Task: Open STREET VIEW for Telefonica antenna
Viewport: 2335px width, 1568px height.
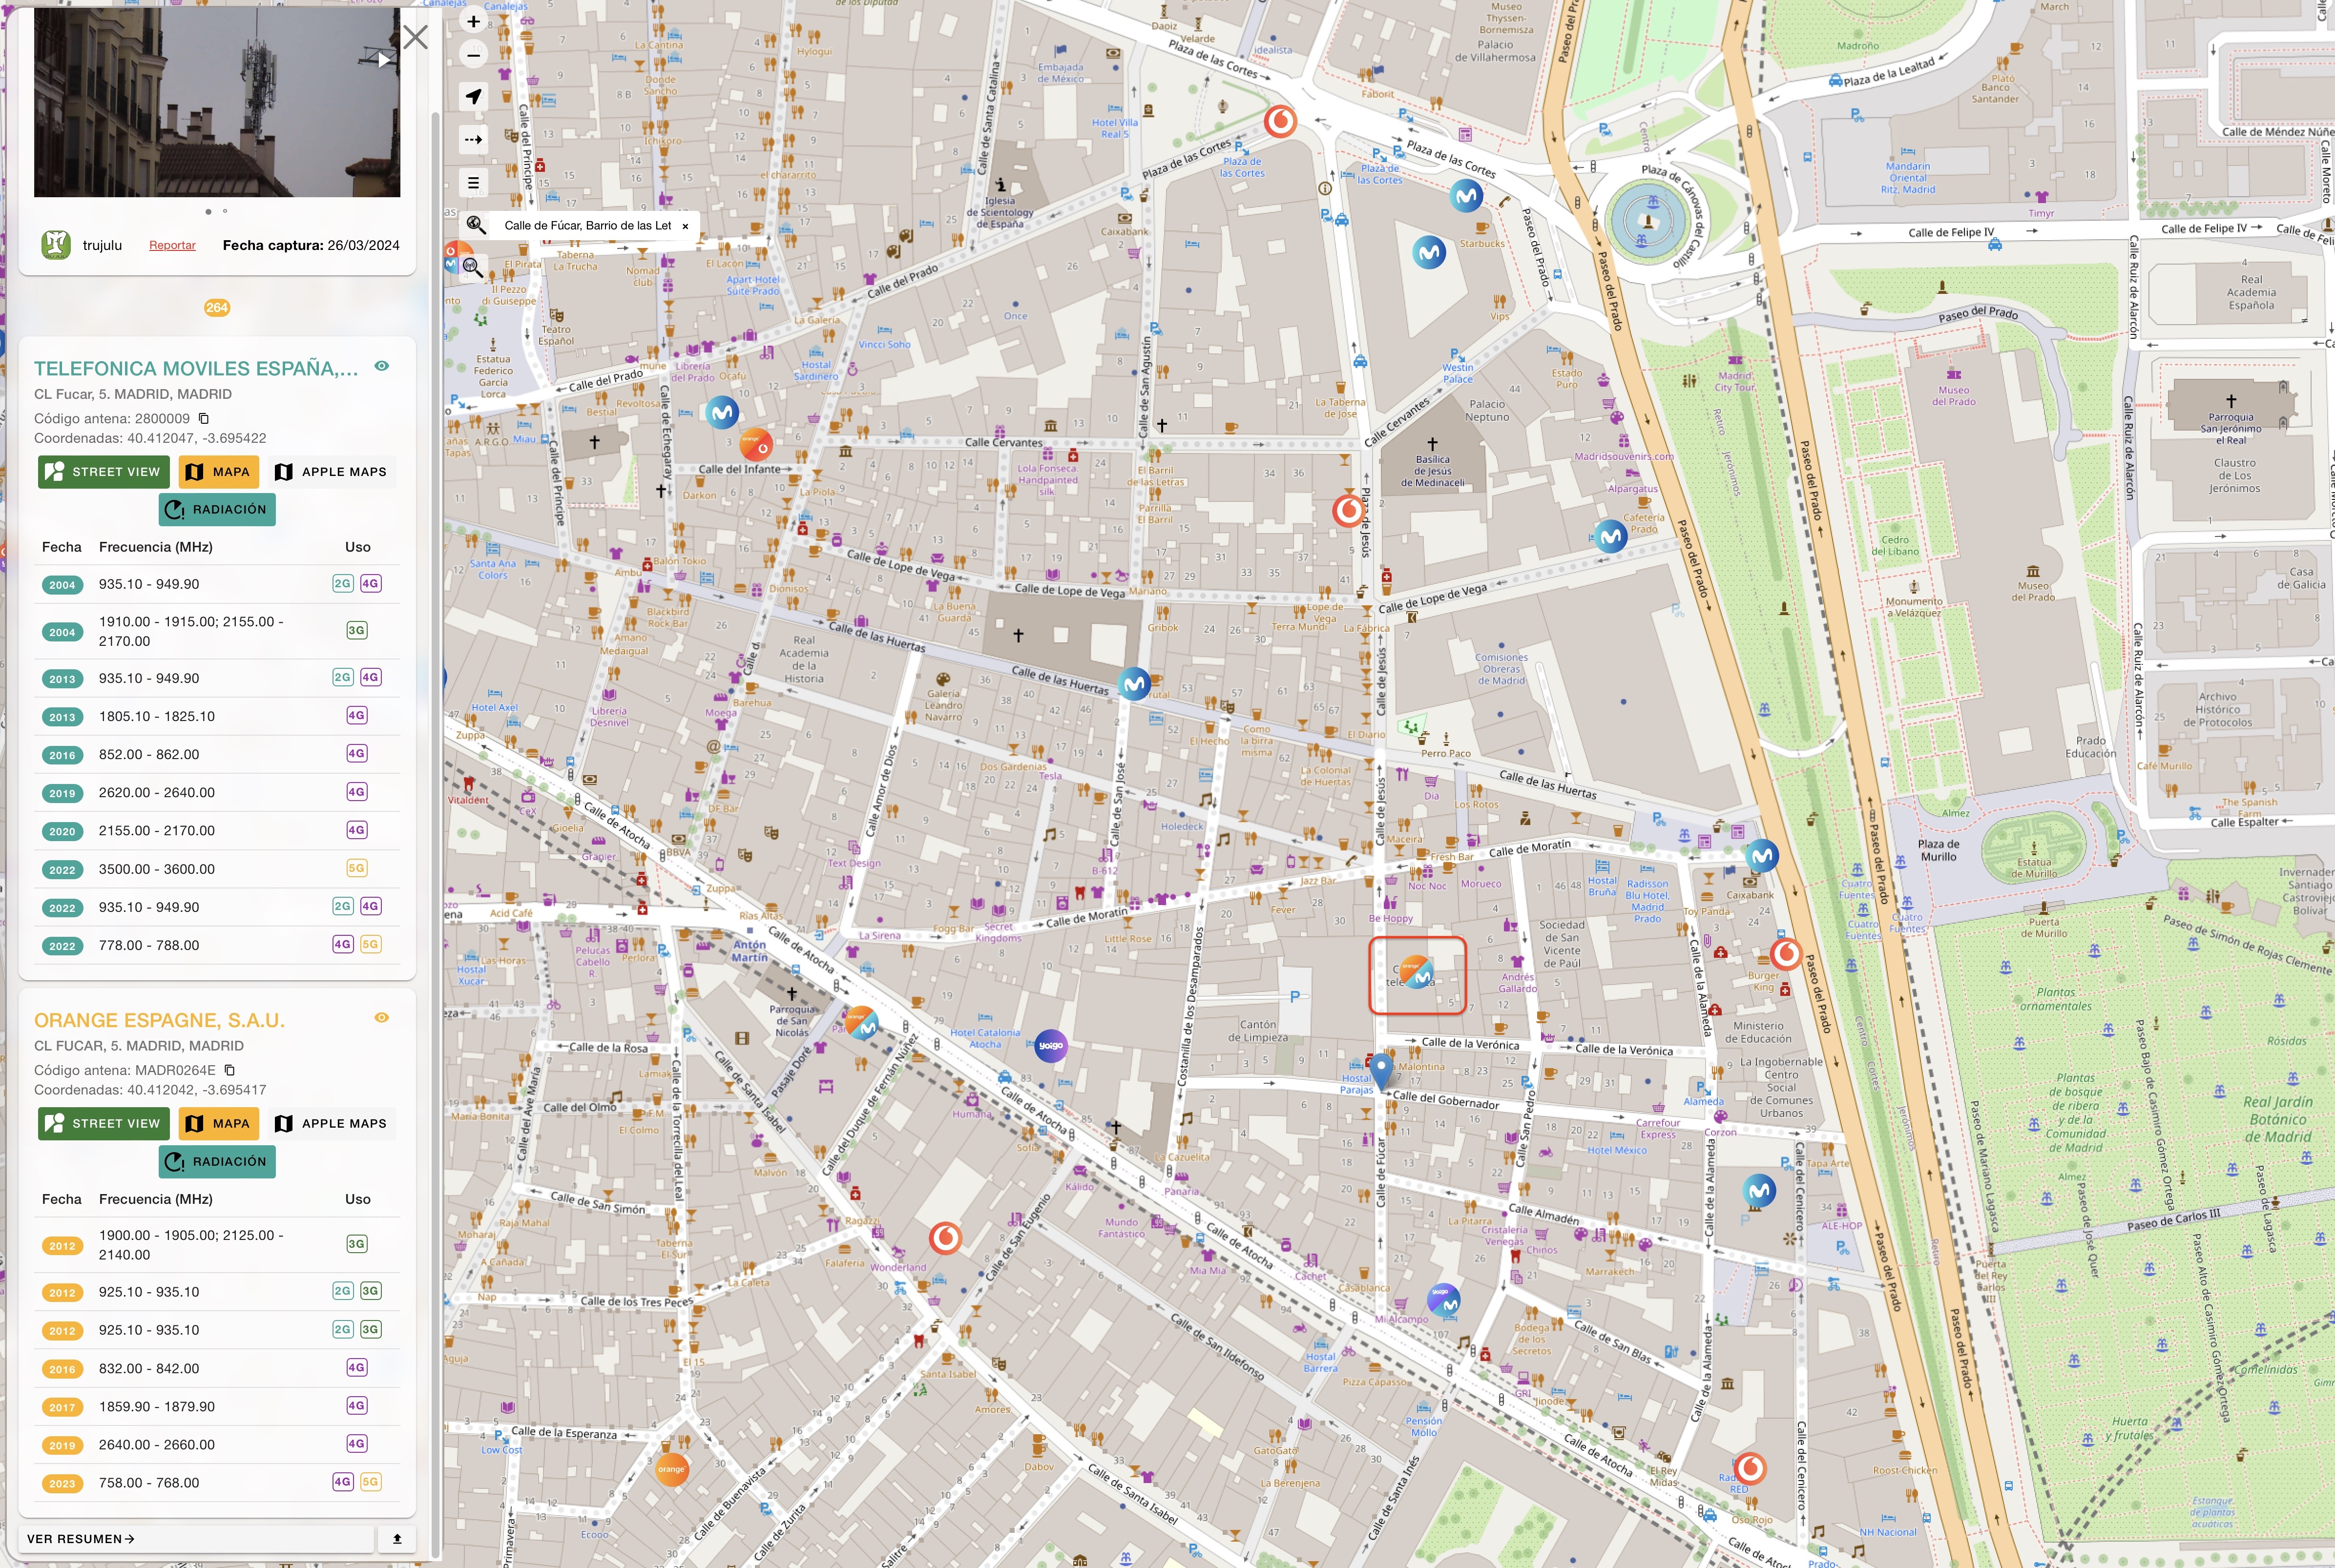Action: (x=103, y=472)
